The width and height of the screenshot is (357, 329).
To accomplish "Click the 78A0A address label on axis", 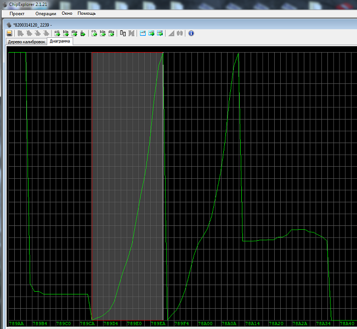I will coord(229,324).
